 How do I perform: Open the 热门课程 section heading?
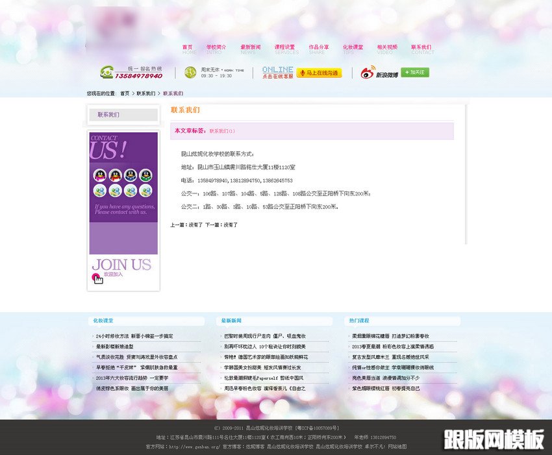tap(360, 320)
